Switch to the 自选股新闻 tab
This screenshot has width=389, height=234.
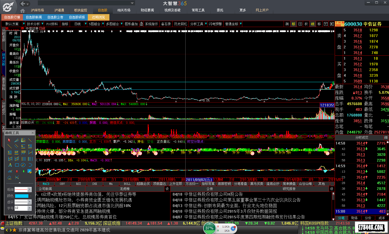[x=34, y=17]
